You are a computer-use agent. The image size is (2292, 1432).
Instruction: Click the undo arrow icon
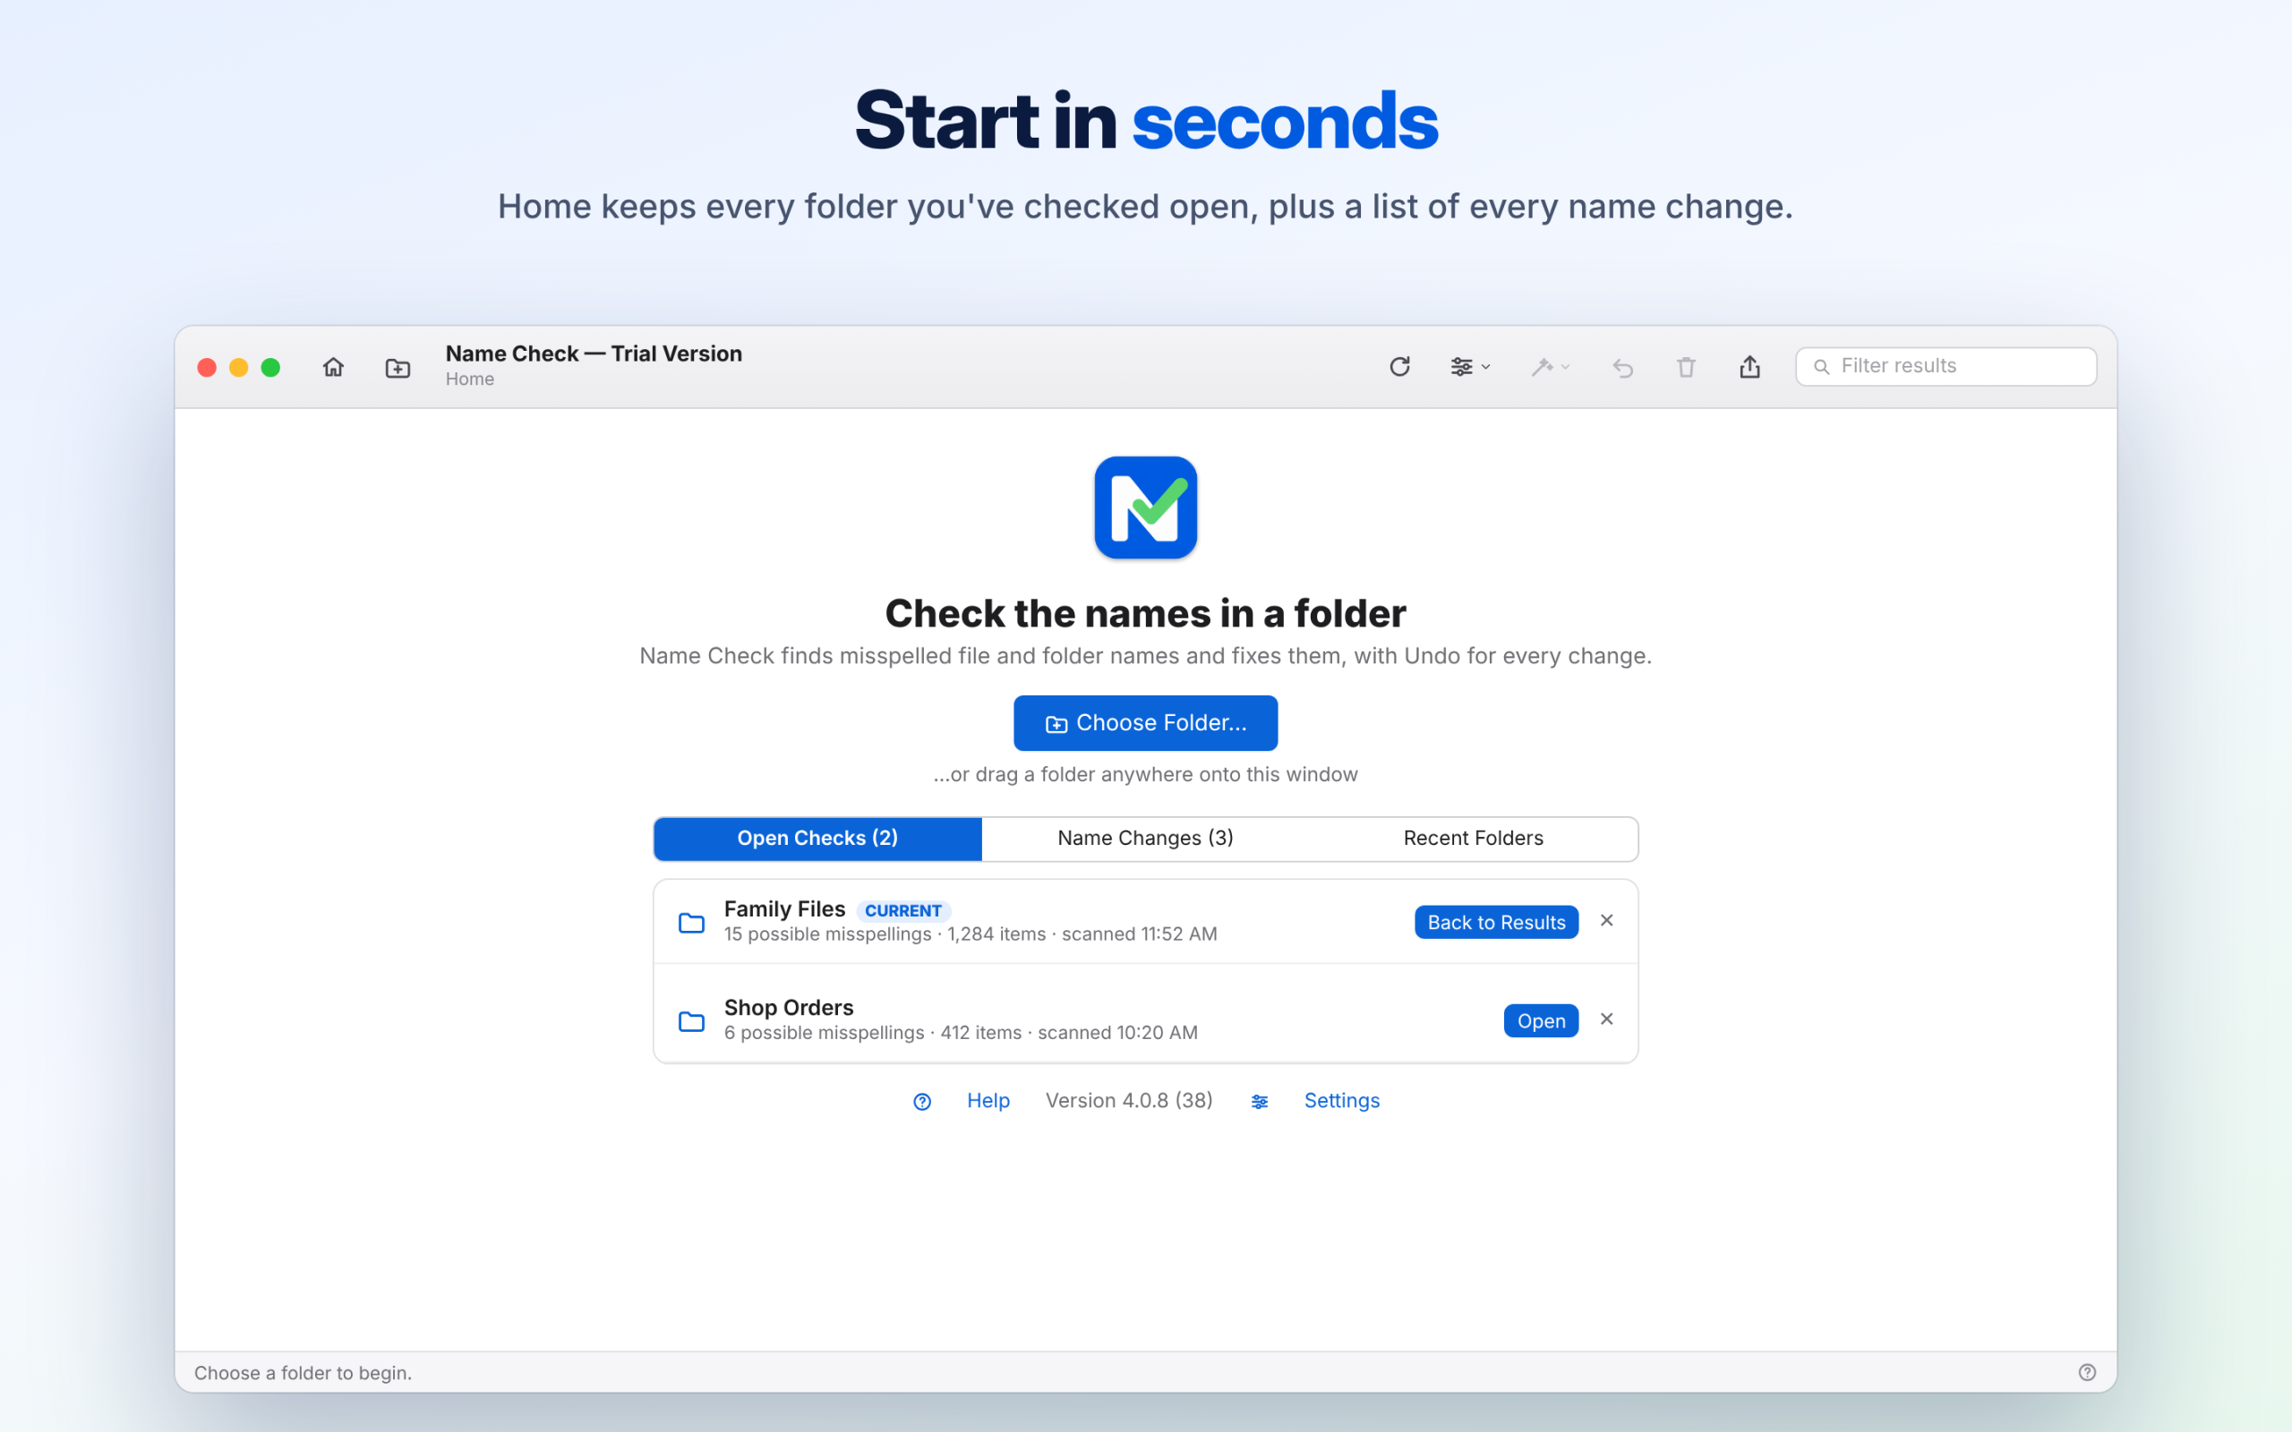pos(1622,368)
